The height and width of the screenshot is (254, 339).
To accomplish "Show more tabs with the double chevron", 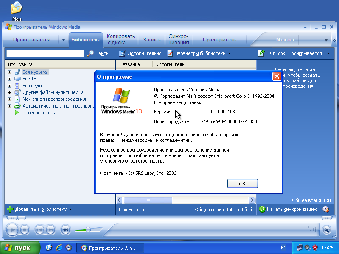I will coord(334,40).
